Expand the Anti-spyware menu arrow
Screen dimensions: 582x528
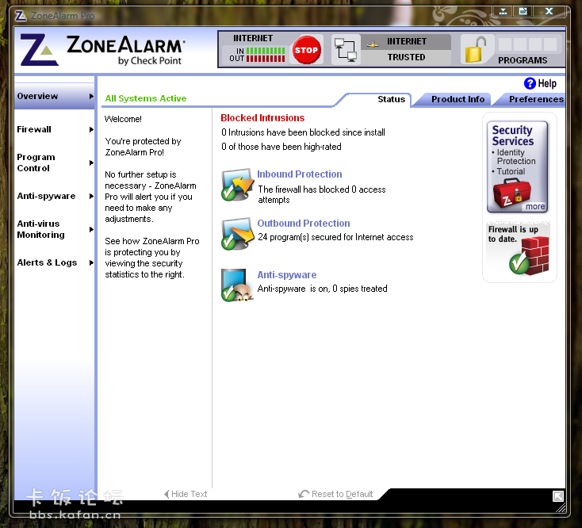pos(91,196)
